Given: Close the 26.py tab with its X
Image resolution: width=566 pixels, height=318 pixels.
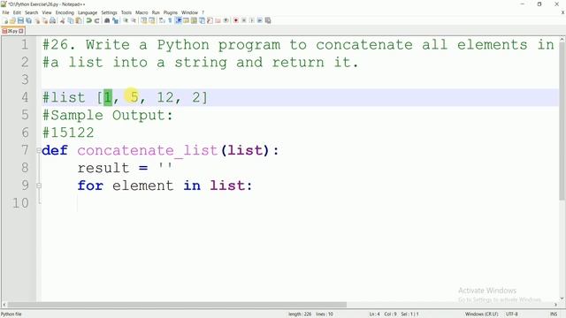Looking at the screenshot, I should (21, 31).
